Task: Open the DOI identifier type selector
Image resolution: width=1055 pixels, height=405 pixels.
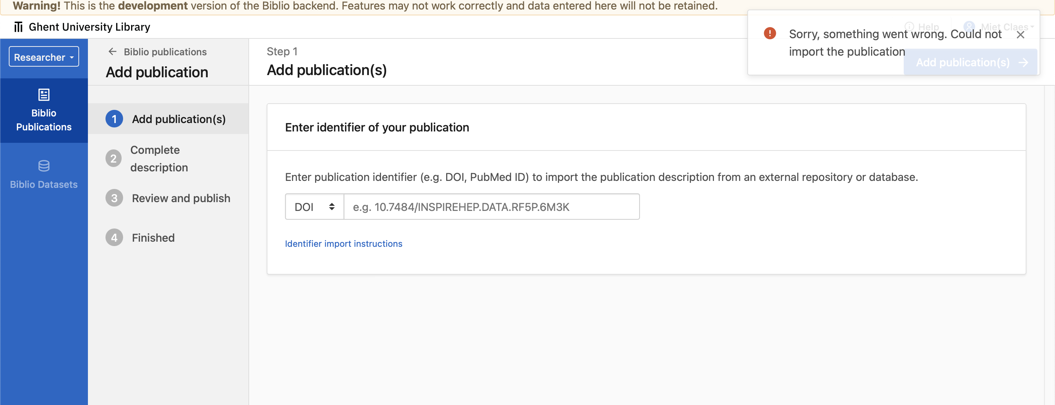Action: (314, 207)
